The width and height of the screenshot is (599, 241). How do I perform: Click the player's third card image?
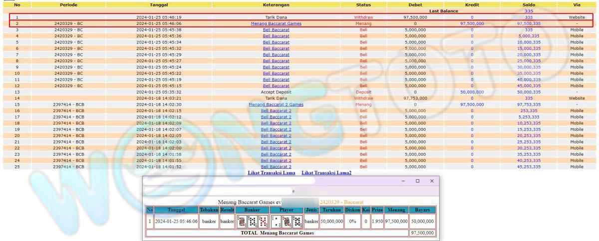tap(297, 221)
